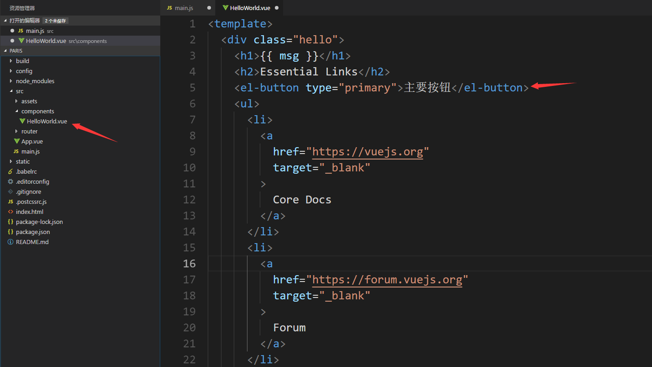
Task: Click the Vue icon on HelloWorld.vue tab
Action: [225, 8]
